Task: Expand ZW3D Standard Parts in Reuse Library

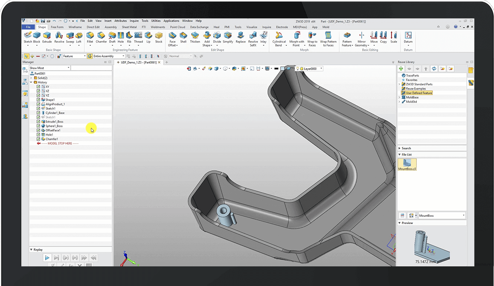Action: (x=399, y=85)
